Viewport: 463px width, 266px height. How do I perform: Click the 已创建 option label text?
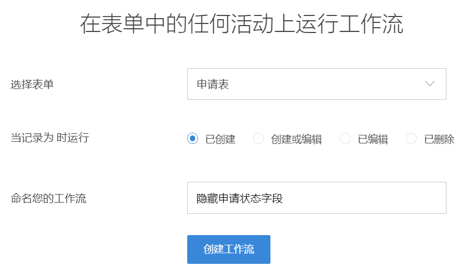click(220, 139)
